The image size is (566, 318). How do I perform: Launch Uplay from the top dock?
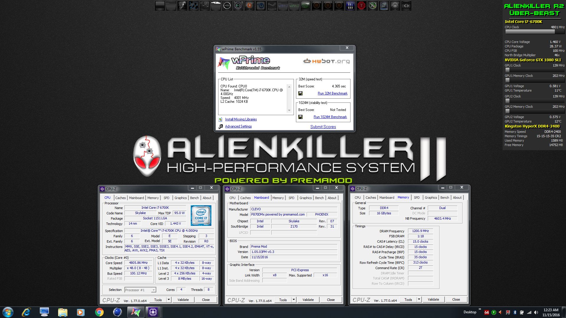[x=261, y=6]
